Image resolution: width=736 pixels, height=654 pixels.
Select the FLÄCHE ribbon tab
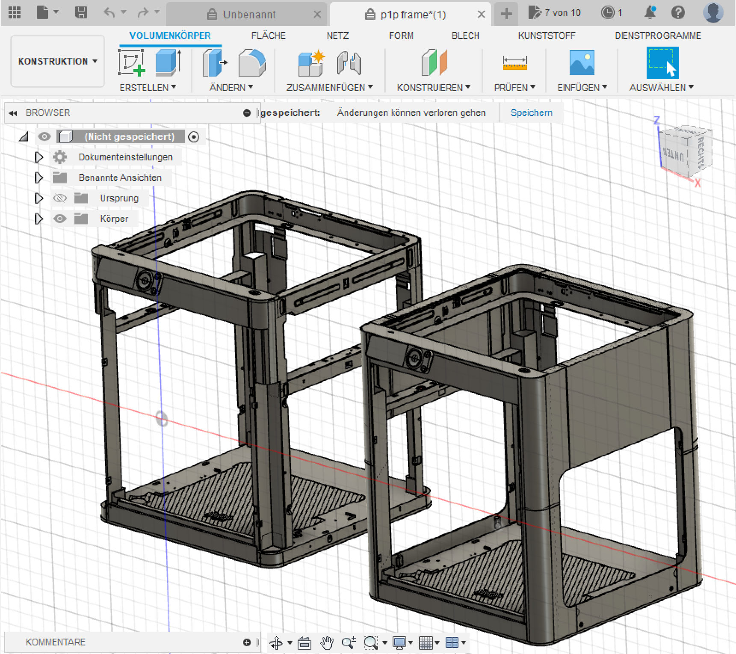tap(268, 36)
